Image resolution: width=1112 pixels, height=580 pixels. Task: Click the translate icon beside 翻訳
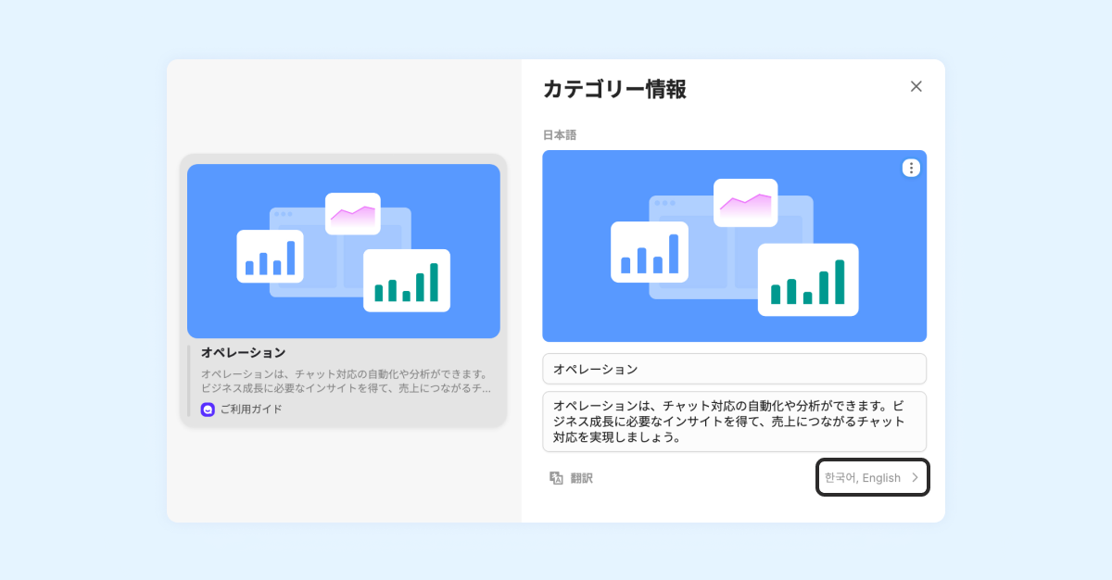pyautogui.click(x=556, y=478)
